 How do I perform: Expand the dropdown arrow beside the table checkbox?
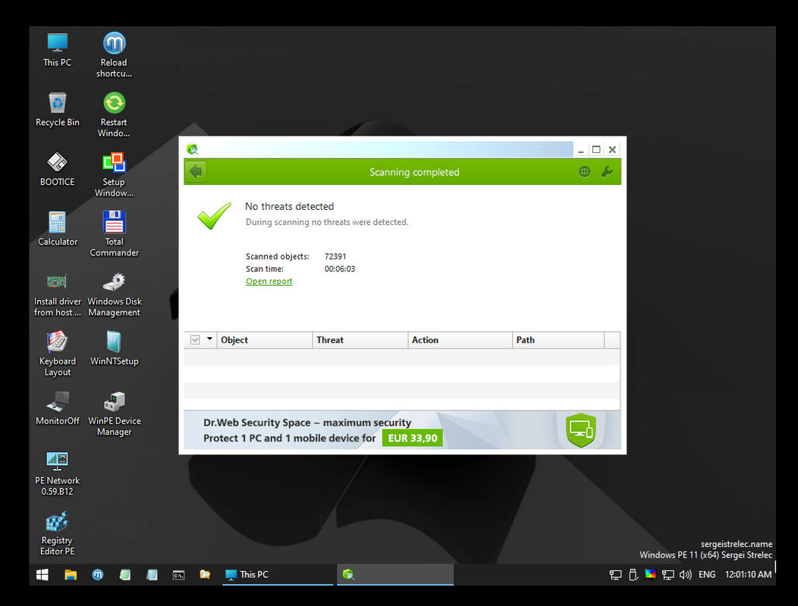pyautogui.click(x=209, y=339)
